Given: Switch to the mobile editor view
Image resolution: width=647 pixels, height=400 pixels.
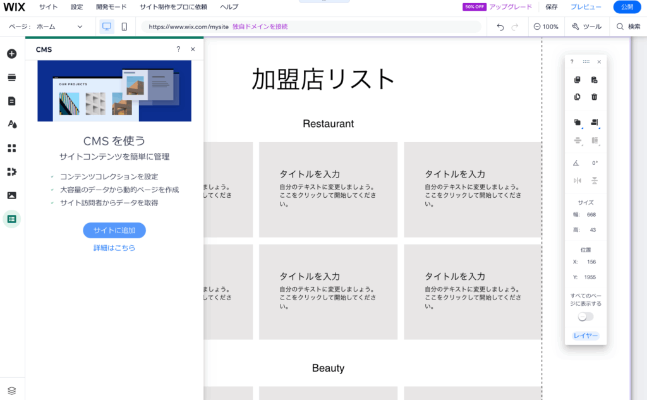Looking at the screenshot, I should pyautogui.click(x=124, y=27).
